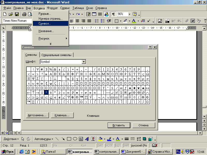Apply shadow effect to shape
This screenshot has height=155, width=207.
click(145, 139)
